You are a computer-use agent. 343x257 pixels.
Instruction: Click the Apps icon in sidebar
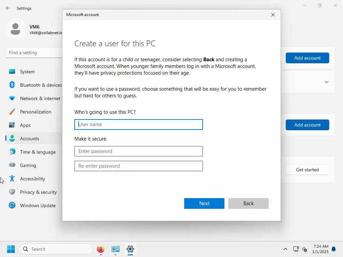tap(12, 125)
